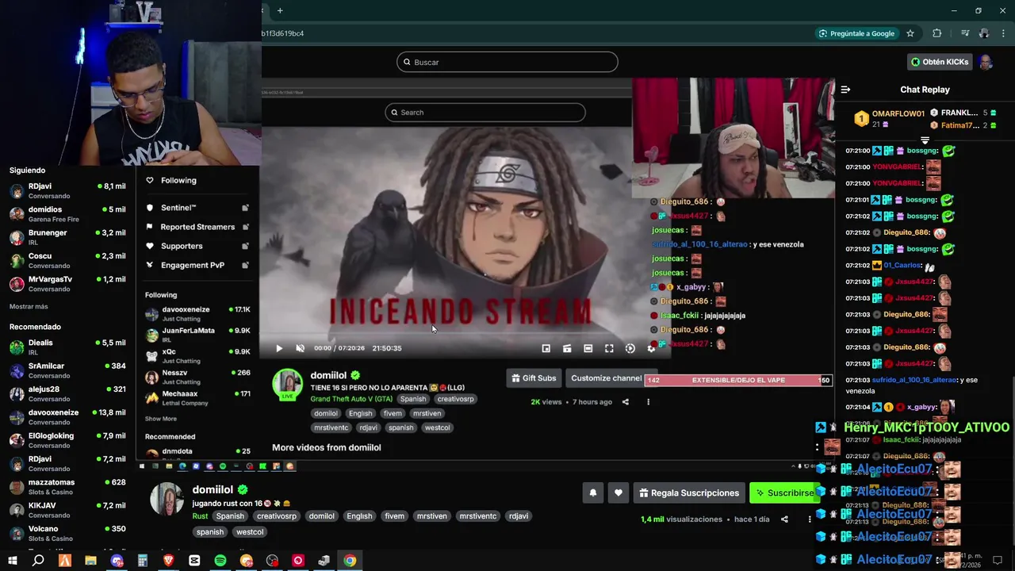Viewport: 1015px width, 571px height.
Task: Open domiilol channel avatar in lower section
Action: coord(167,499)
